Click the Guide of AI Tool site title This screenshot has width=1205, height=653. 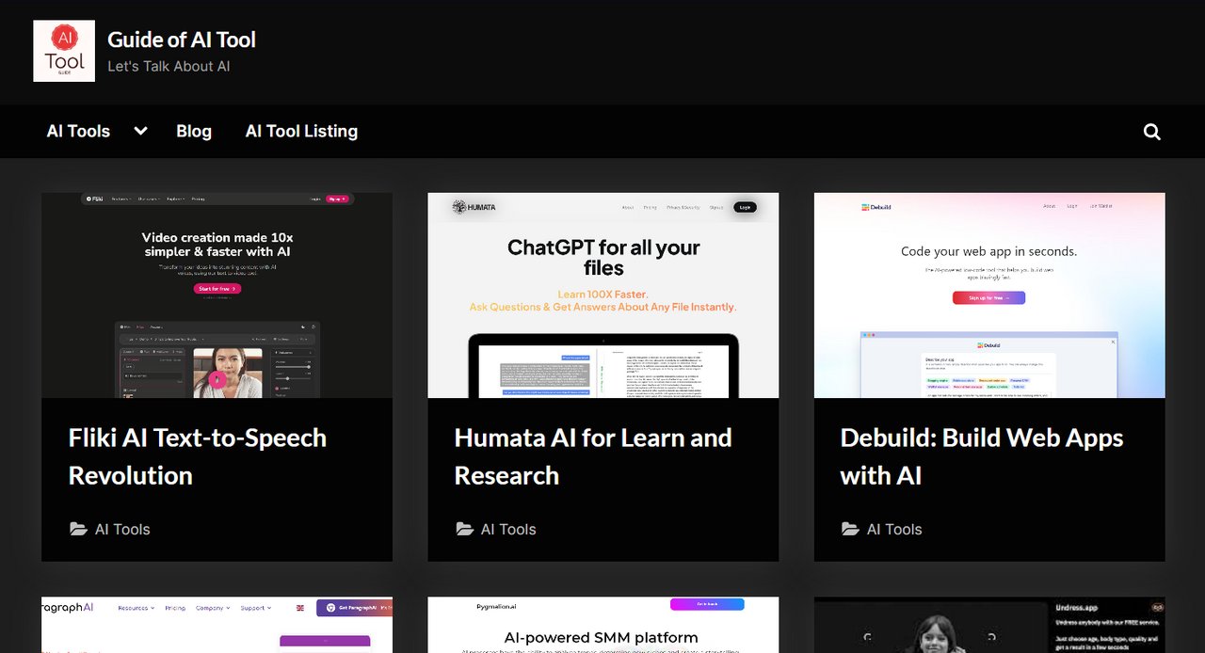[x=182, y=40]
